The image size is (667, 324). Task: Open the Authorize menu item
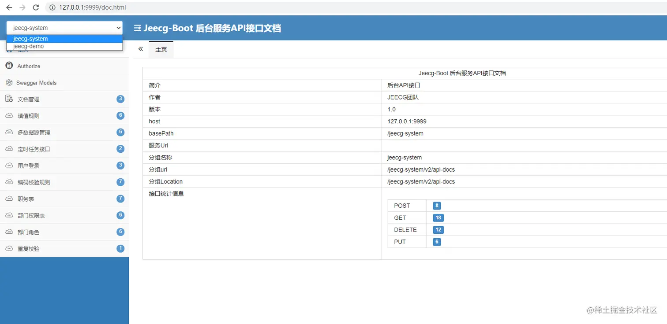64,66
